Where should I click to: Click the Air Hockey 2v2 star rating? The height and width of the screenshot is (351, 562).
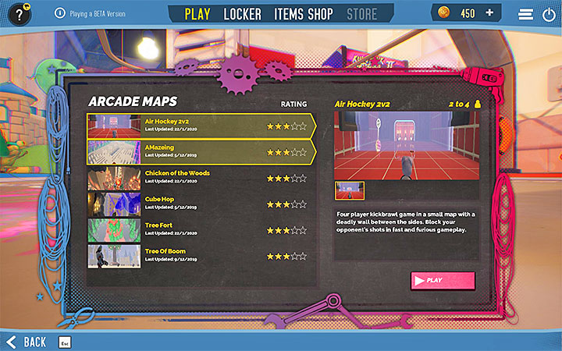[286, 126]
